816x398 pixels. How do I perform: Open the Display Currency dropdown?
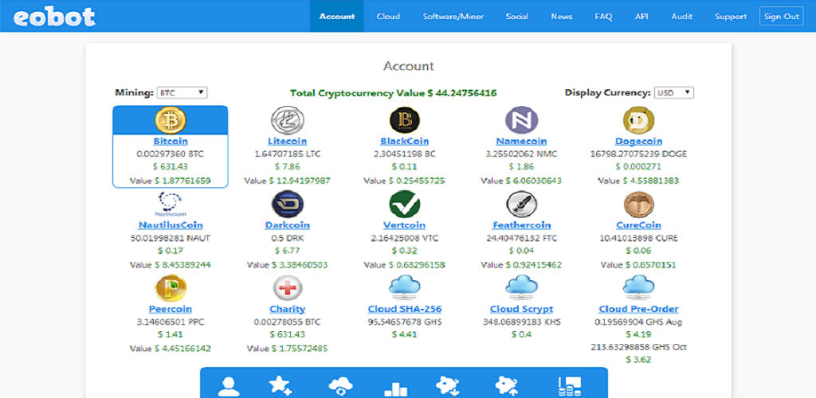[x=674, y=93]
